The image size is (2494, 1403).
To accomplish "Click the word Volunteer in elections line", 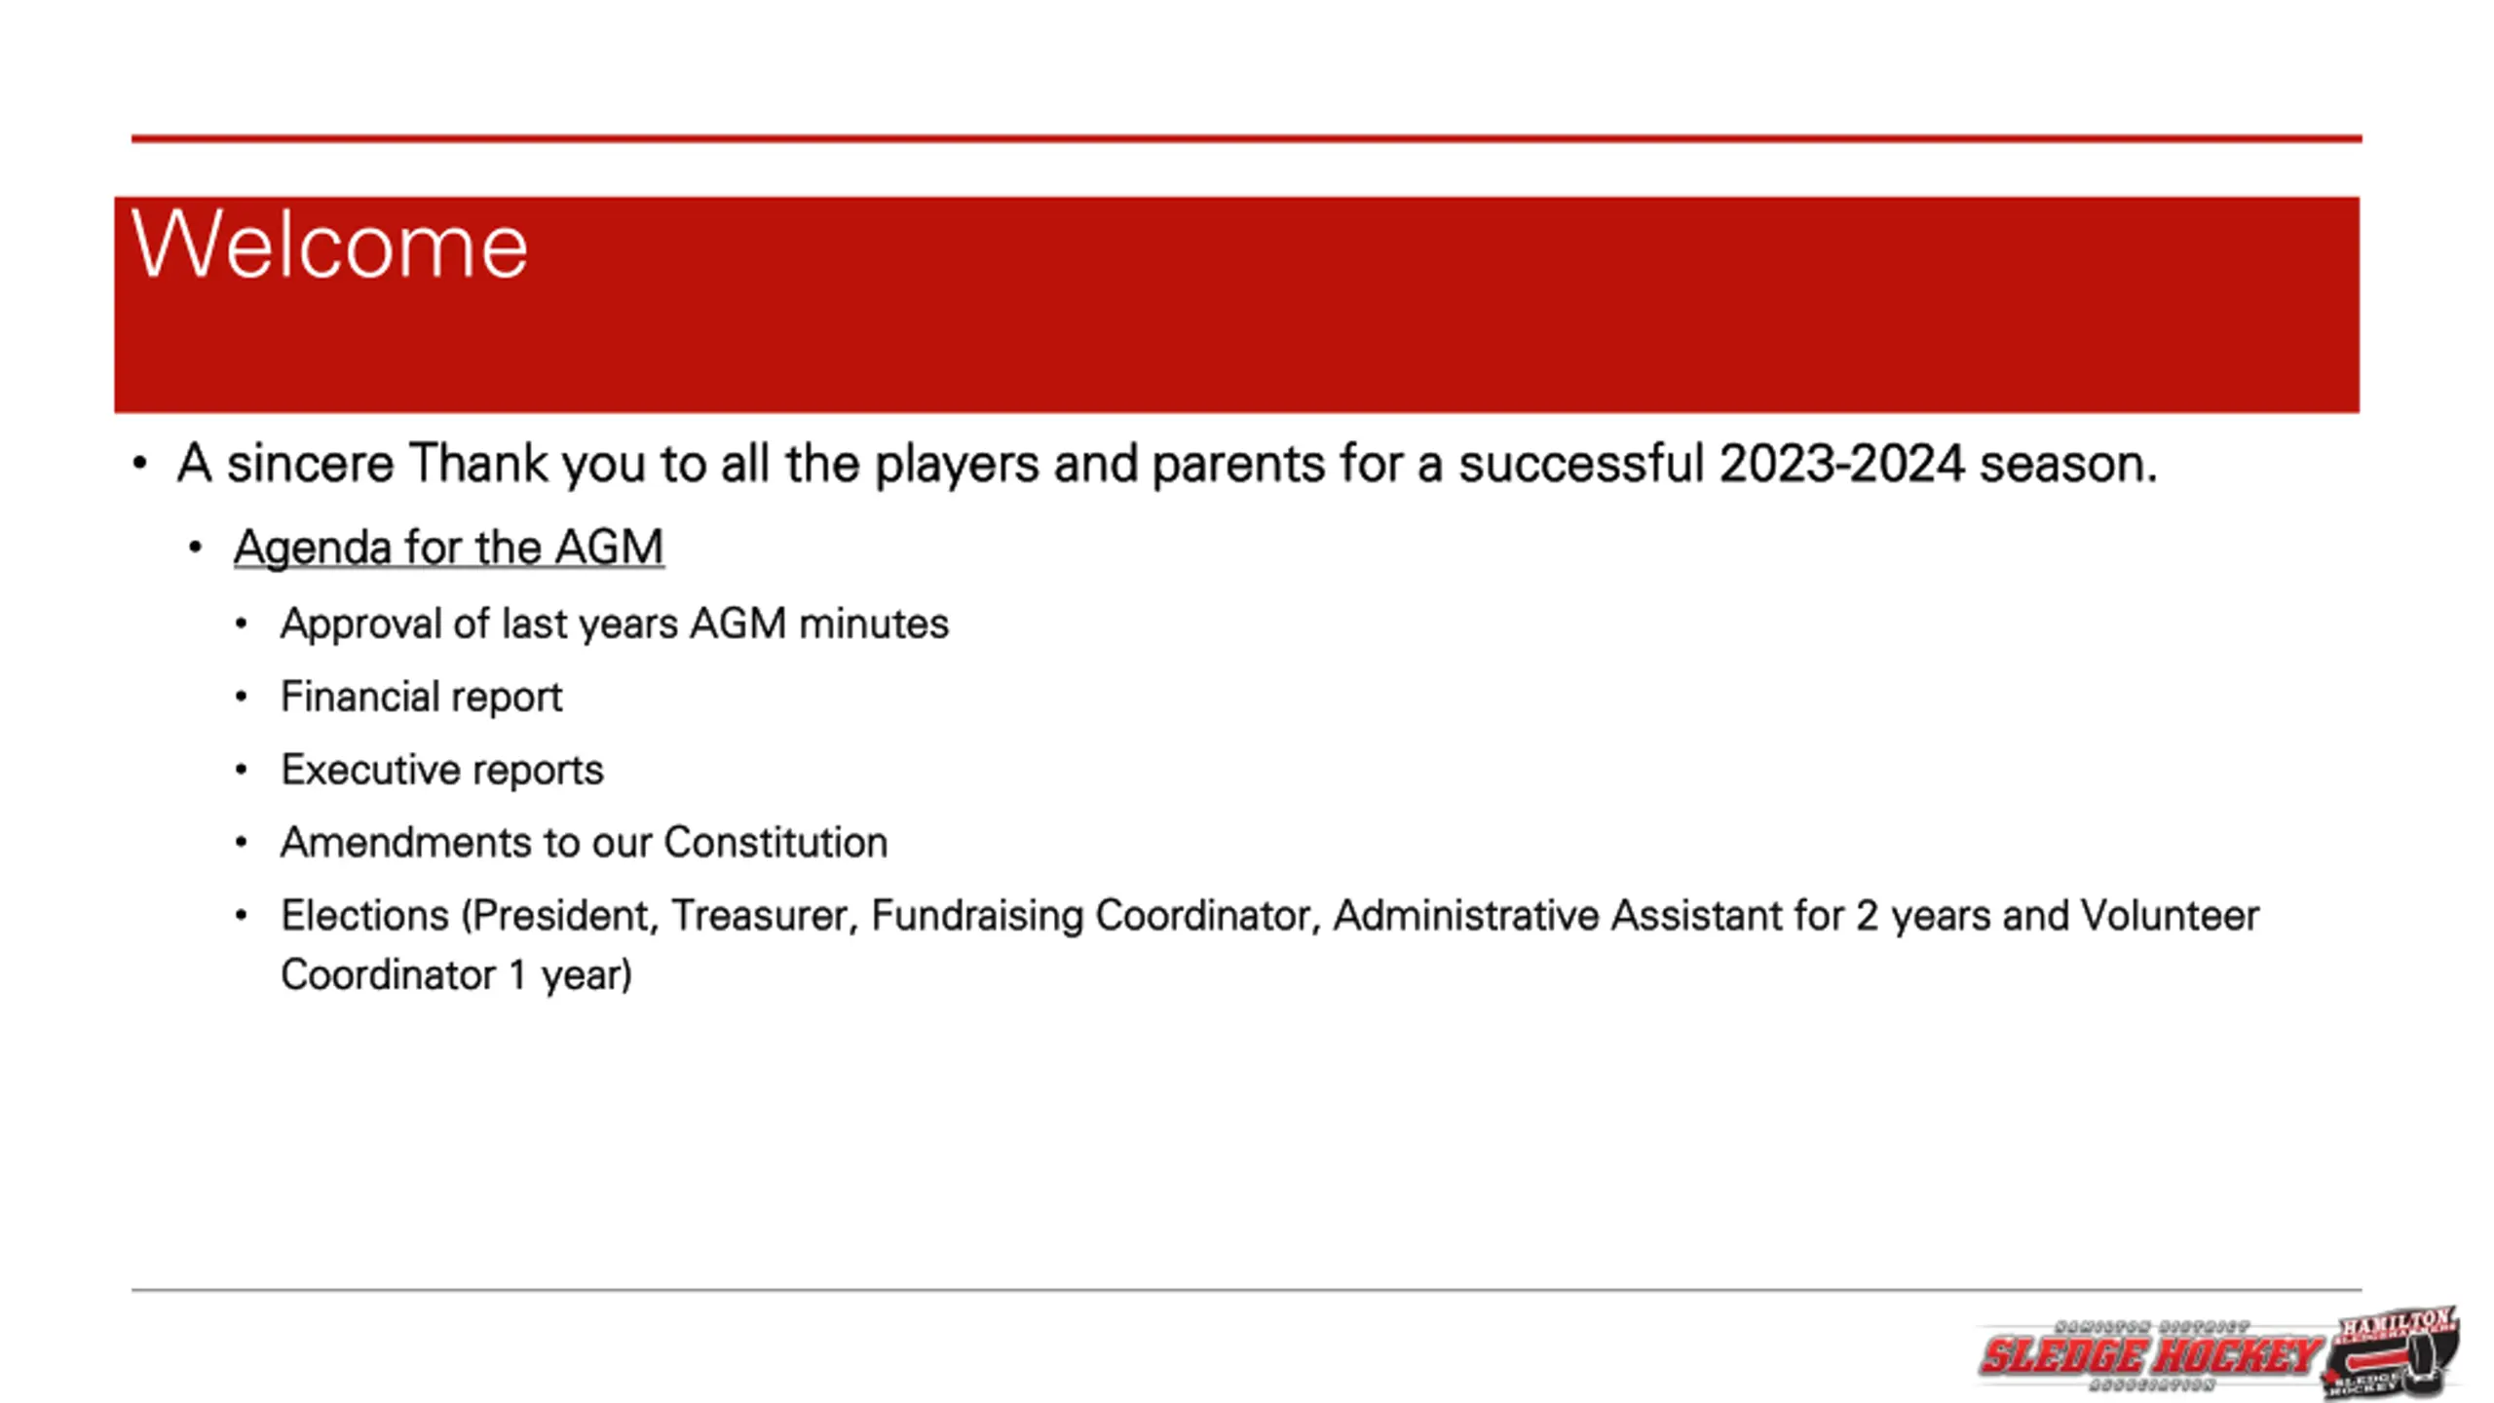I will tap(2170, 916).
